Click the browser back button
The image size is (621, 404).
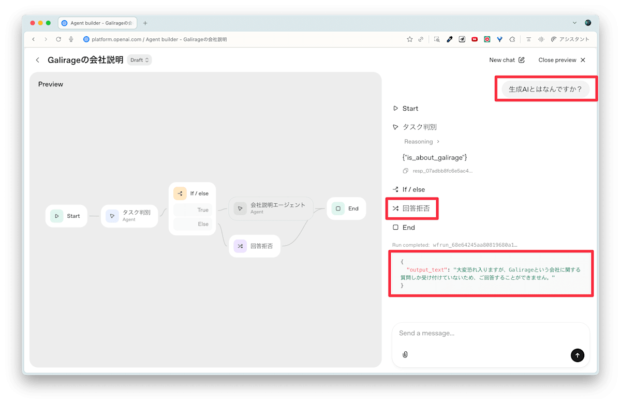pyautogui.click(x=34, y=39)
